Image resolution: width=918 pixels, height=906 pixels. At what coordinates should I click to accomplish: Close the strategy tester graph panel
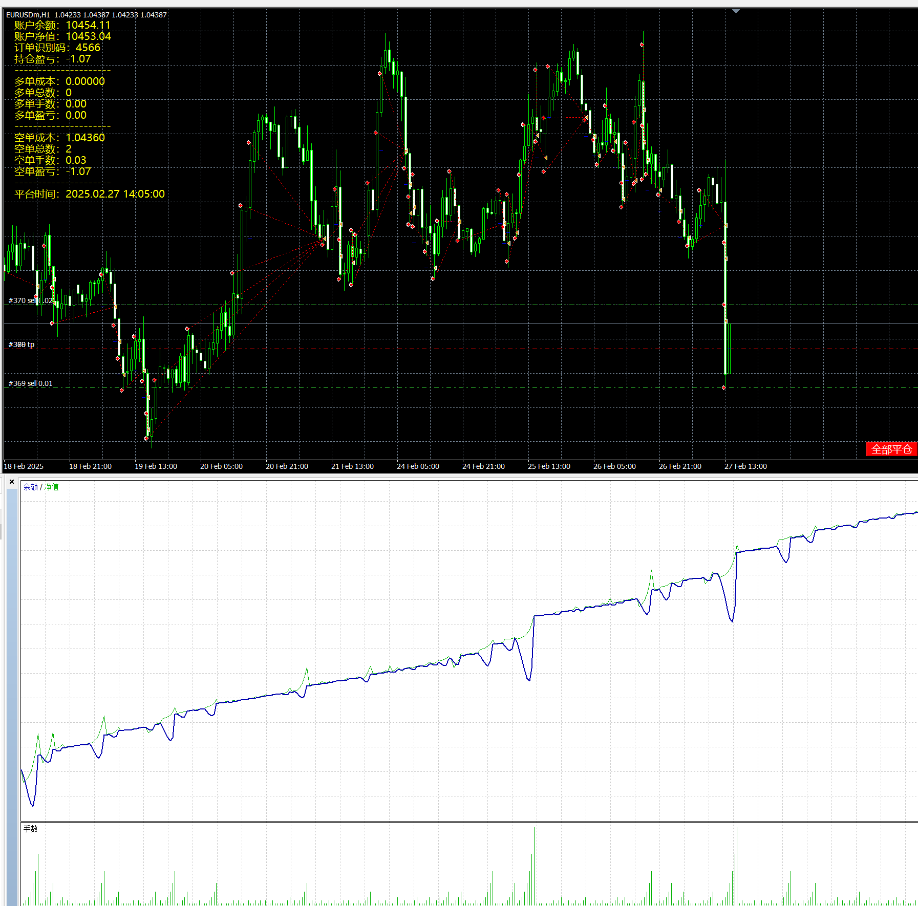click(x=12, y=482)
